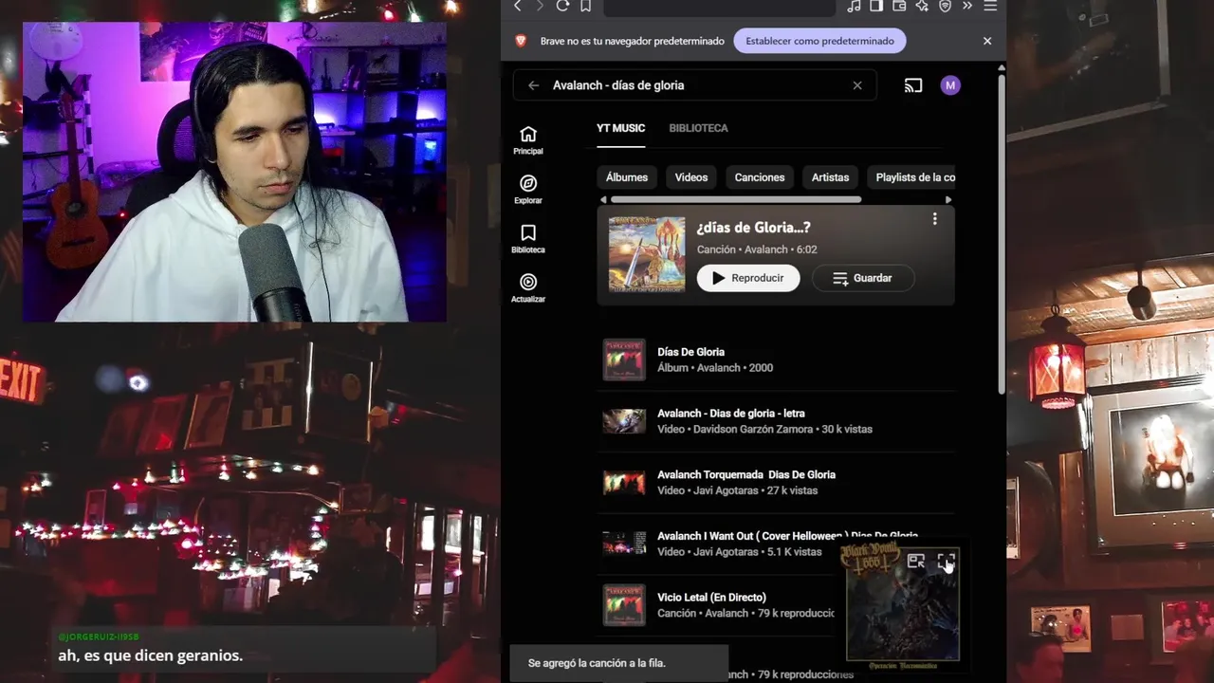The image size is (1214, 683).
Task: Show more toolbar extensions with the double chevron
Action: [967, 6]
